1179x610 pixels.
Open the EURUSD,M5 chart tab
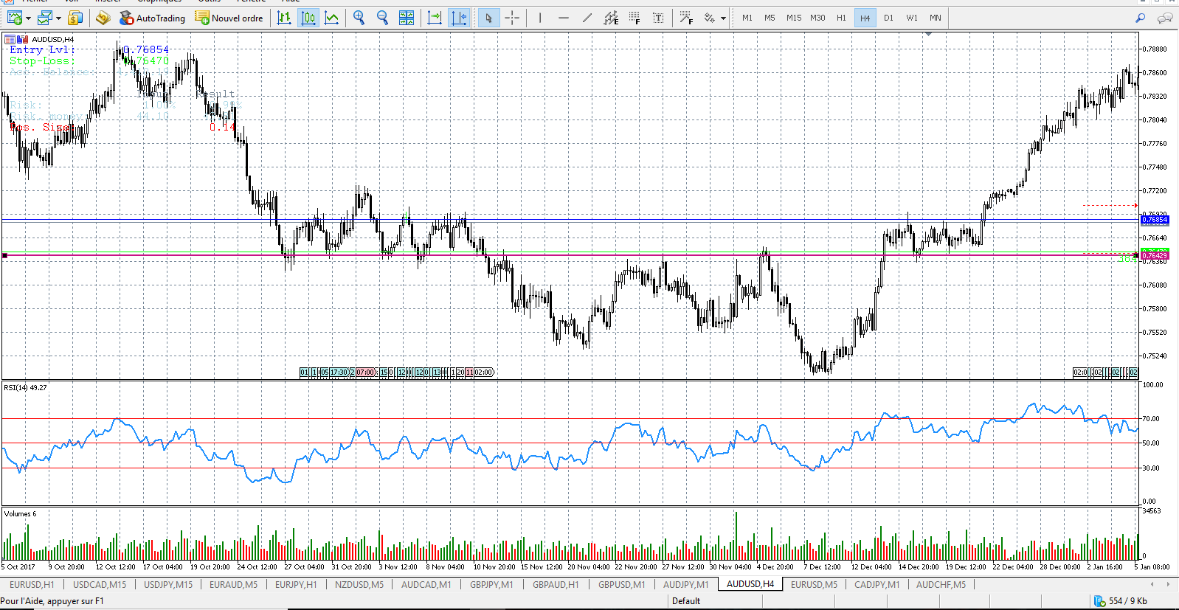point(815,584)
